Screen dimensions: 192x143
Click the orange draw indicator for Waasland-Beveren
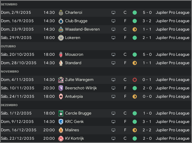[x=135, y=29]
